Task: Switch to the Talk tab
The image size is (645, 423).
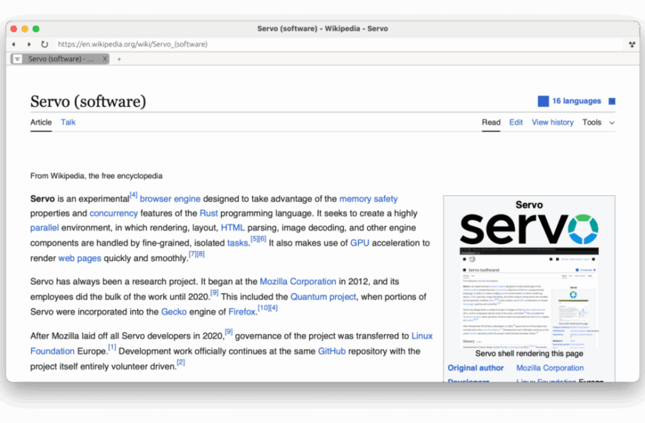Action: [x=68, y=122]
